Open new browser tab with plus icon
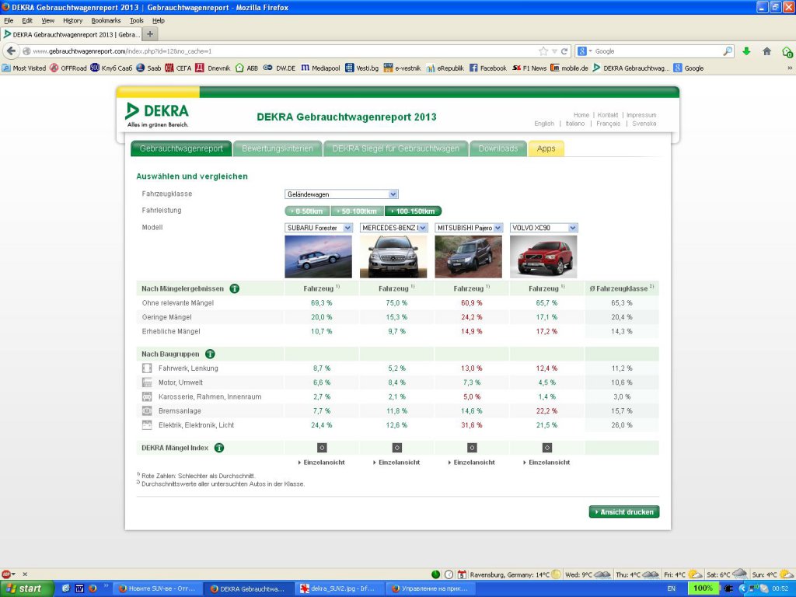 tap(150, 34)
